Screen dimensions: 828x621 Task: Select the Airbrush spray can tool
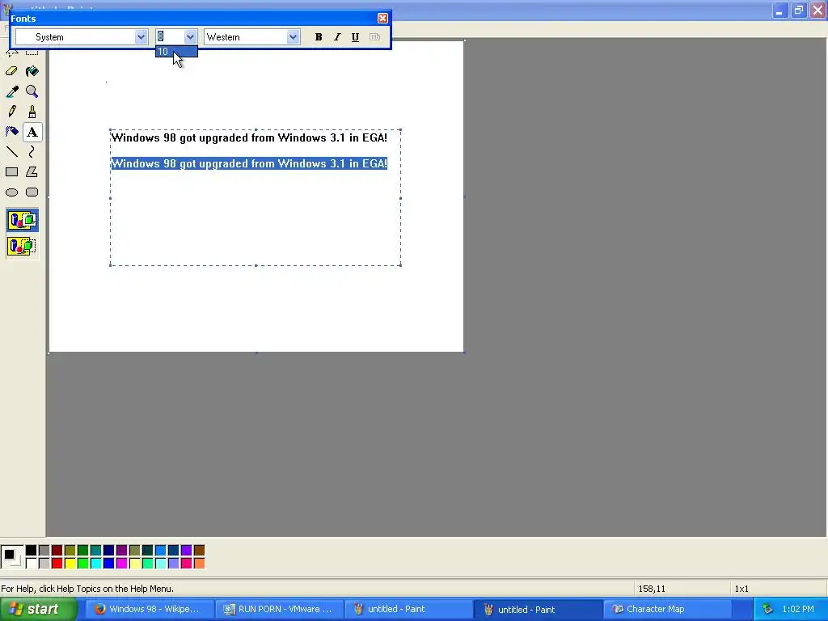11,132
